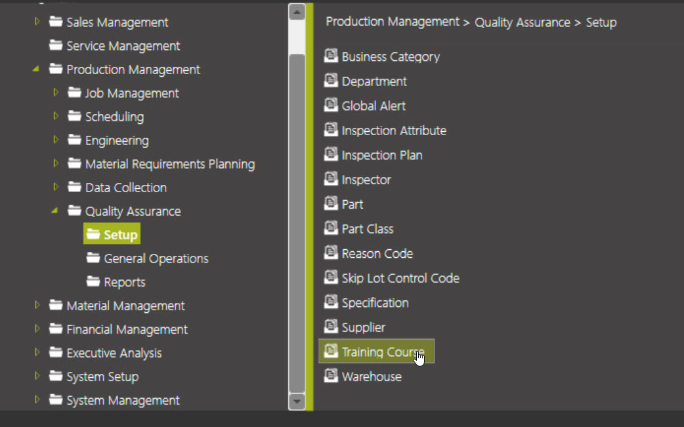Image resolution: width=684 pixels, height=427 pixels.
Task: Click the tree scrollbar down arrow
Action: (x=297, y=401)
